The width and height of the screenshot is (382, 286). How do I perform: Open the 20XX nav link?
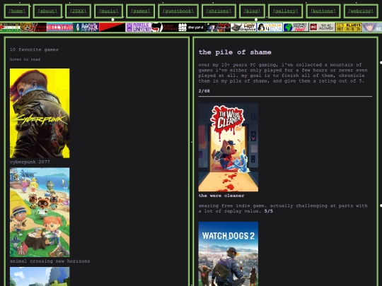tap(79, 11)
